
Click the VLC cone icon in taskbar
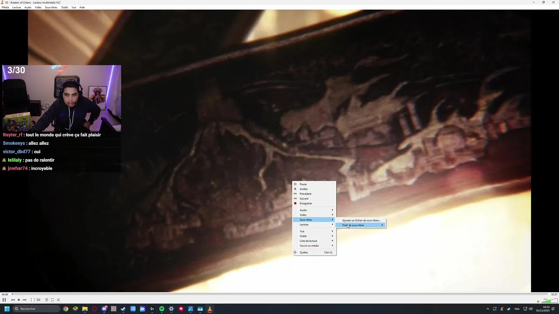click(210, 309)
